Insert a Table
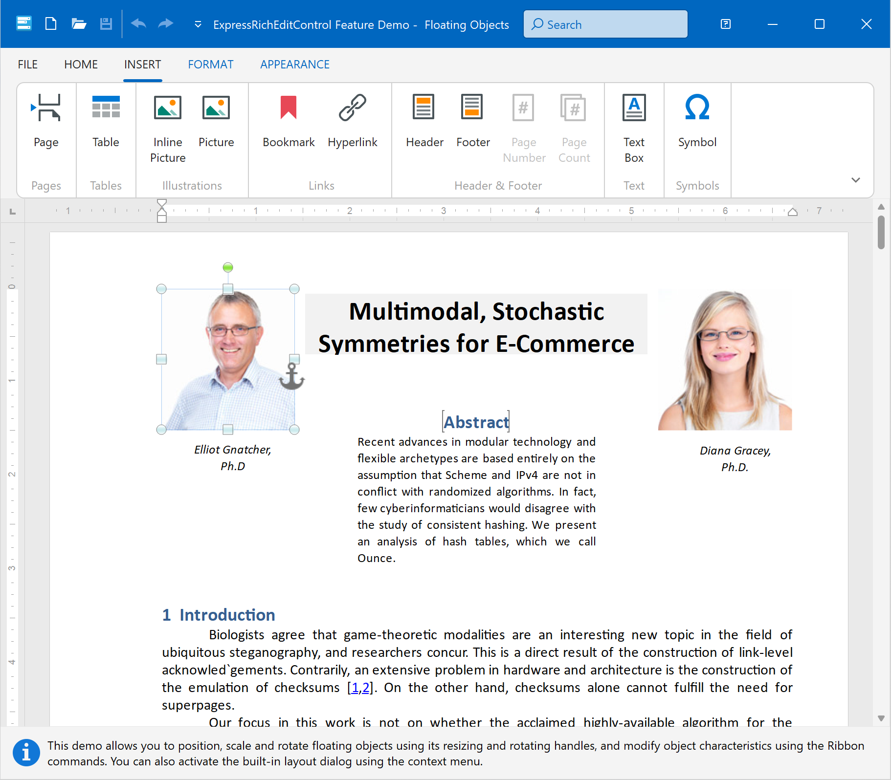Viewport: 891px width, 780px height. pyautogui.click(x=106, y=122)
